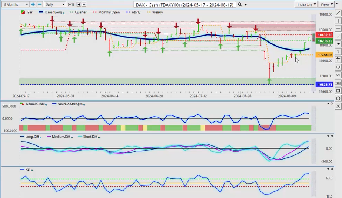Click the magnifier search icon beside symbol
Image resolution: width=342 pixels, height=198 pixels.
(240, 4)
